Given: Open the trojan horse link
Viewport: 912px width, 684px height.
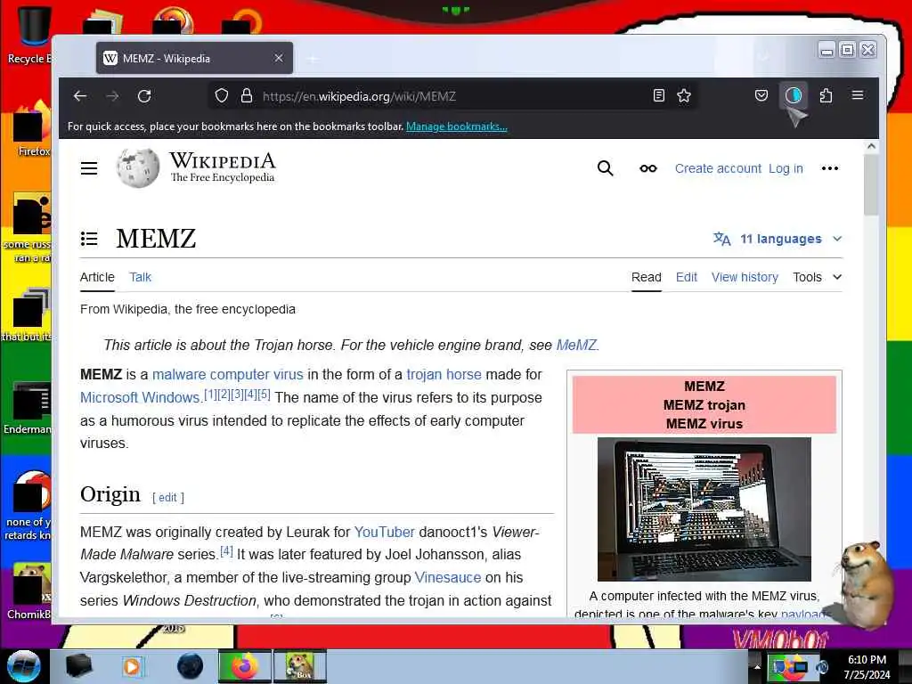Looking at the screenshot, I should pos(444,375).
